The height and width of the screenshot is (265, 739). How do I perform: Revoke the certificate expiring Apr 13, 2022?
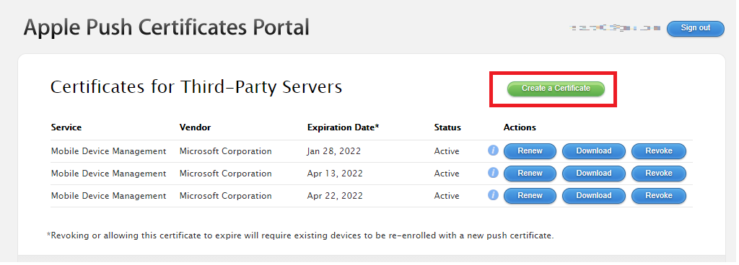[659, 174]
